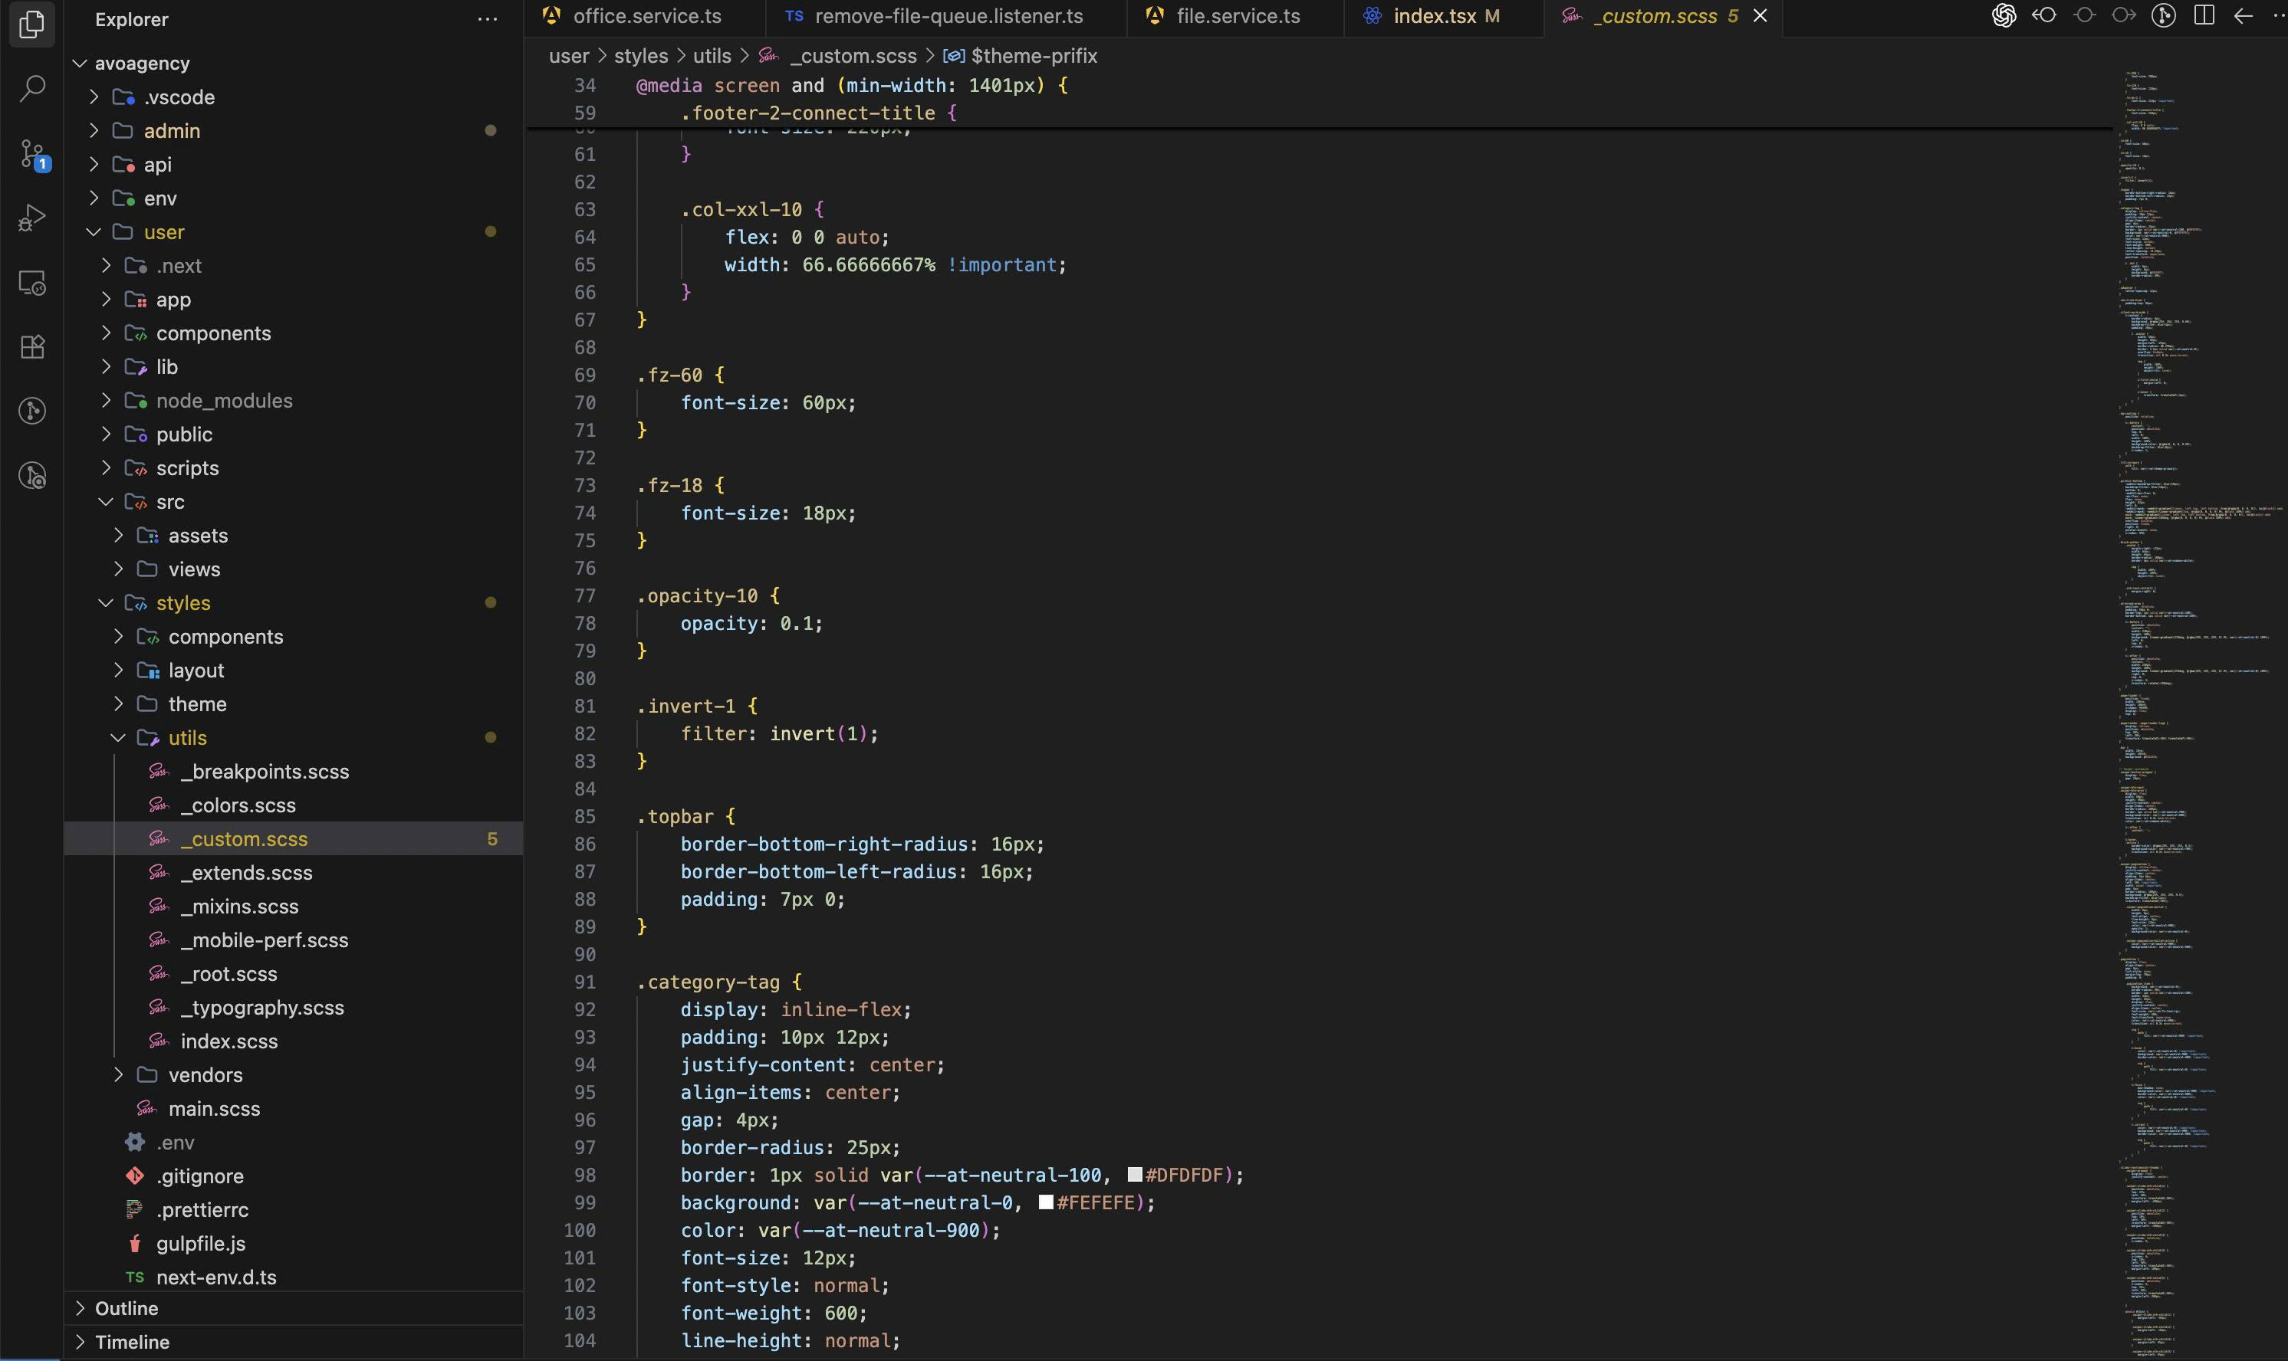This screenshot has width=2288, height=1361.
Task: Click the #FEFEFE color swatch on line 99
Action: 1046,1202
